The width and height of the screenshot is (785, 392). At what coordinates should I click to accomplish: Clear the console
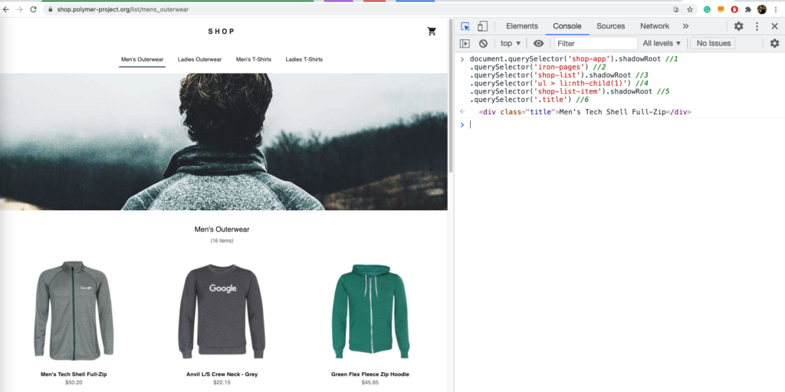(483, 44)
